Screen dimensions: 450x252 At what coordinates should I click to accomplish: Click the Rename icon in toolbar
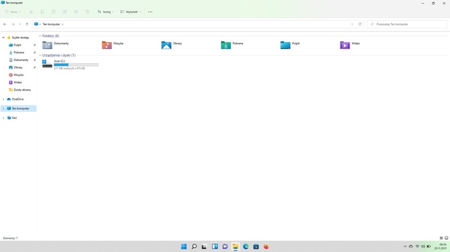(65, 12)
